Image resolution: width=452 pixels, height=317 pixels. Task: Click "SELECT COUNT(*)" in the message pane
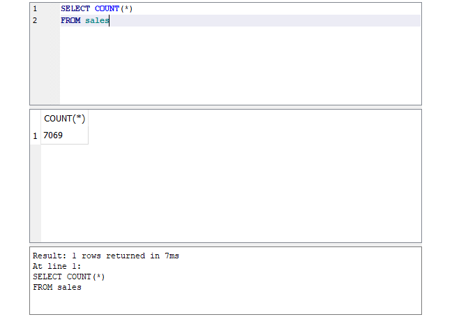tap(69, 277)
